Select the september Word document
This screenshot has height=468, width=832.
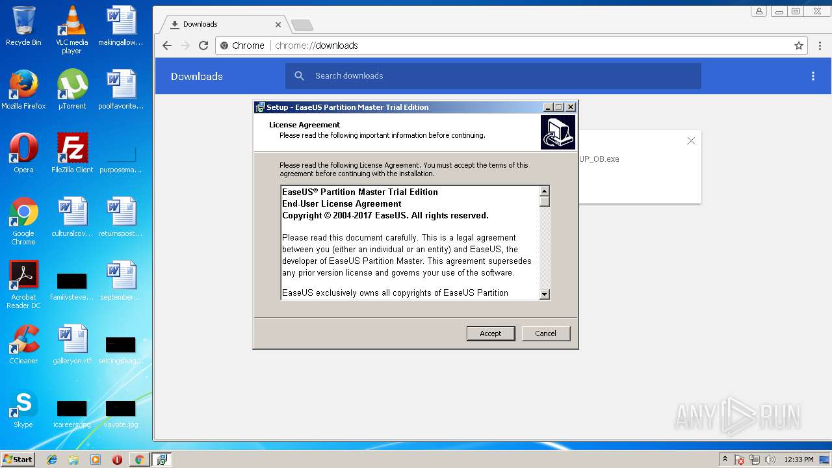[121, 281]
